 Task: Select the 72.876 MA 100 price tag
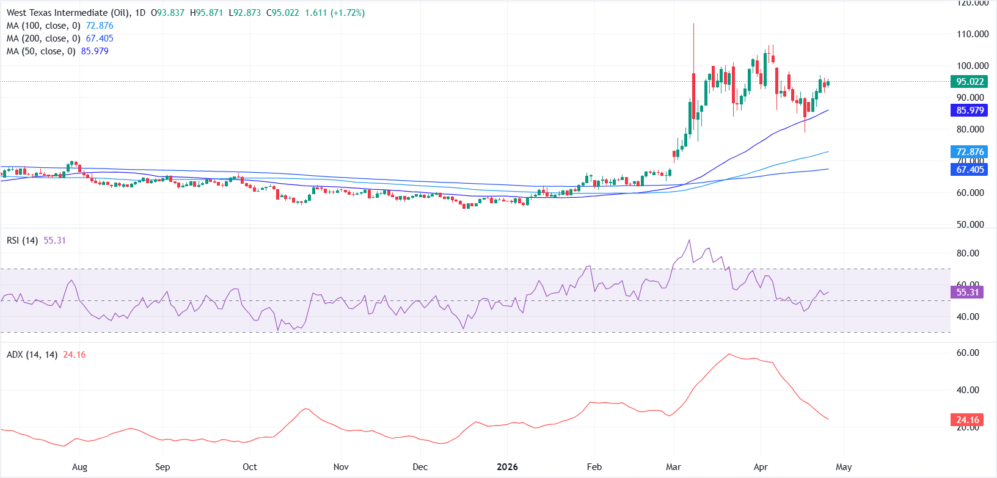[970, 152]
